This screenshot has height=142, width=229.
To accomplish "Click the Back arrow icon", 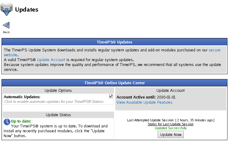I will [6, 25].
